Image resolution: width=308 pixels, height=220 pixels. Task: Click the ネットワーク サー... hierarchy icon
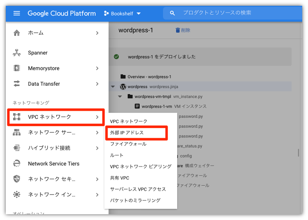[17, 132]
